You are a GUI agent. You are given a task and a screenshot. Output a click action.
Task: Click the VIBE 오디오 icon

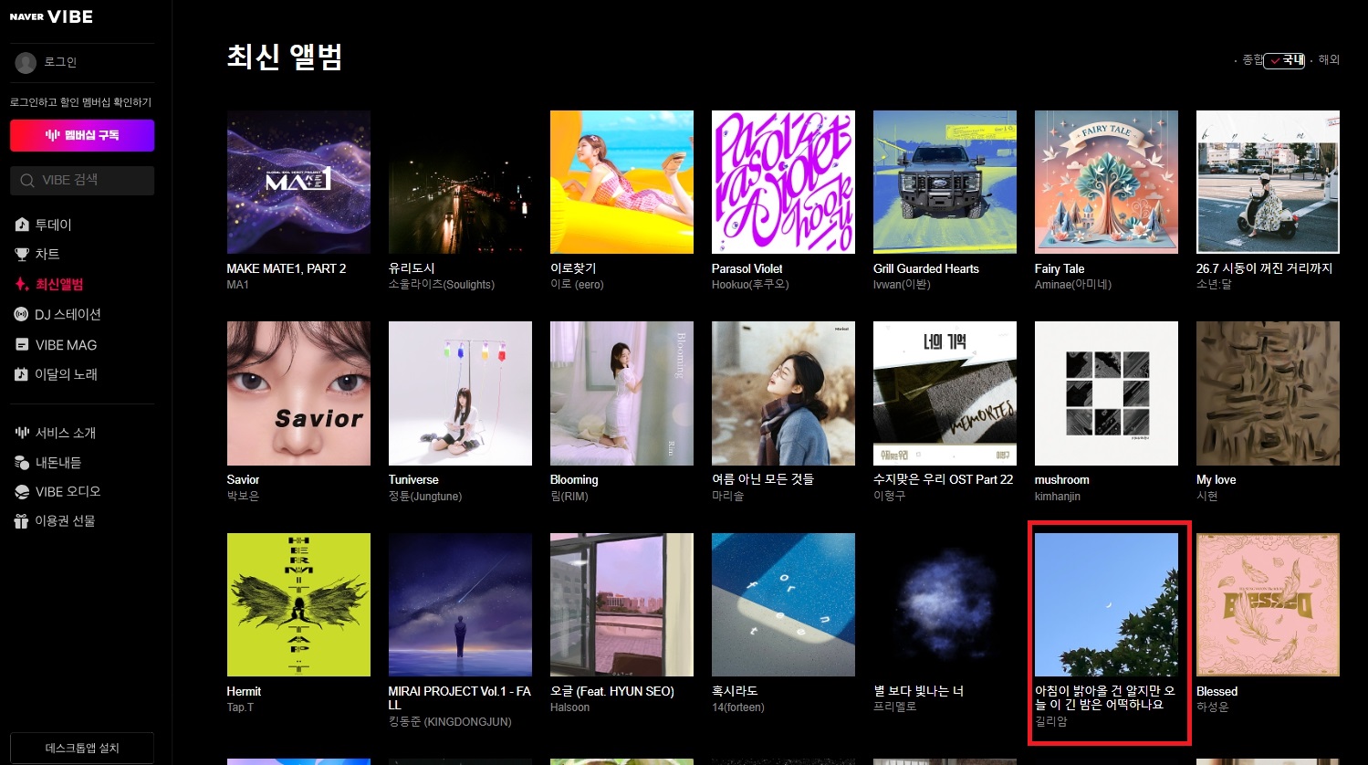coord(22,492)
